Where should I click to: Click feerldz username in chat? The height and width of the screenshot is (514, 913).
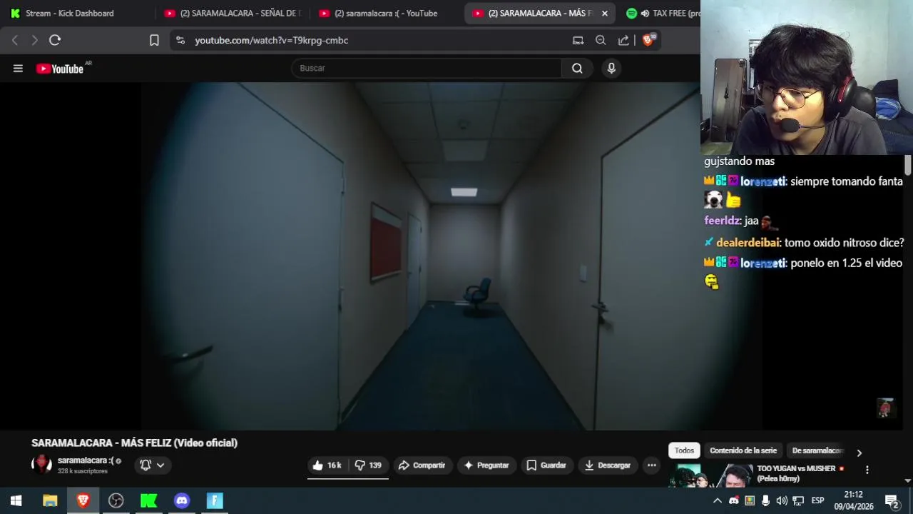point(722,221)
